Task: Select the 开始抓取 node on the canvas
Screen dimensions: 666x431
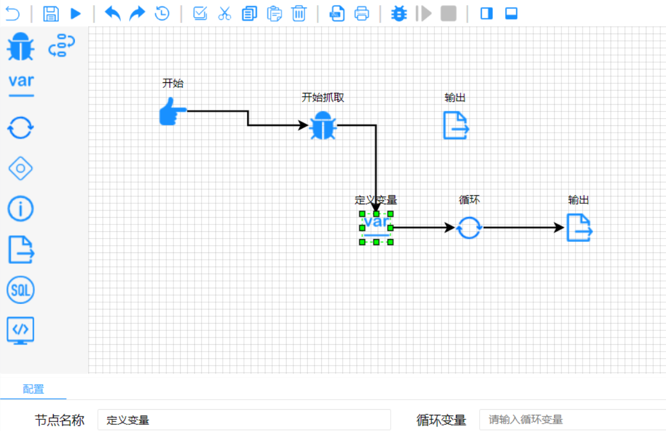Action: (x=323, y=125)
